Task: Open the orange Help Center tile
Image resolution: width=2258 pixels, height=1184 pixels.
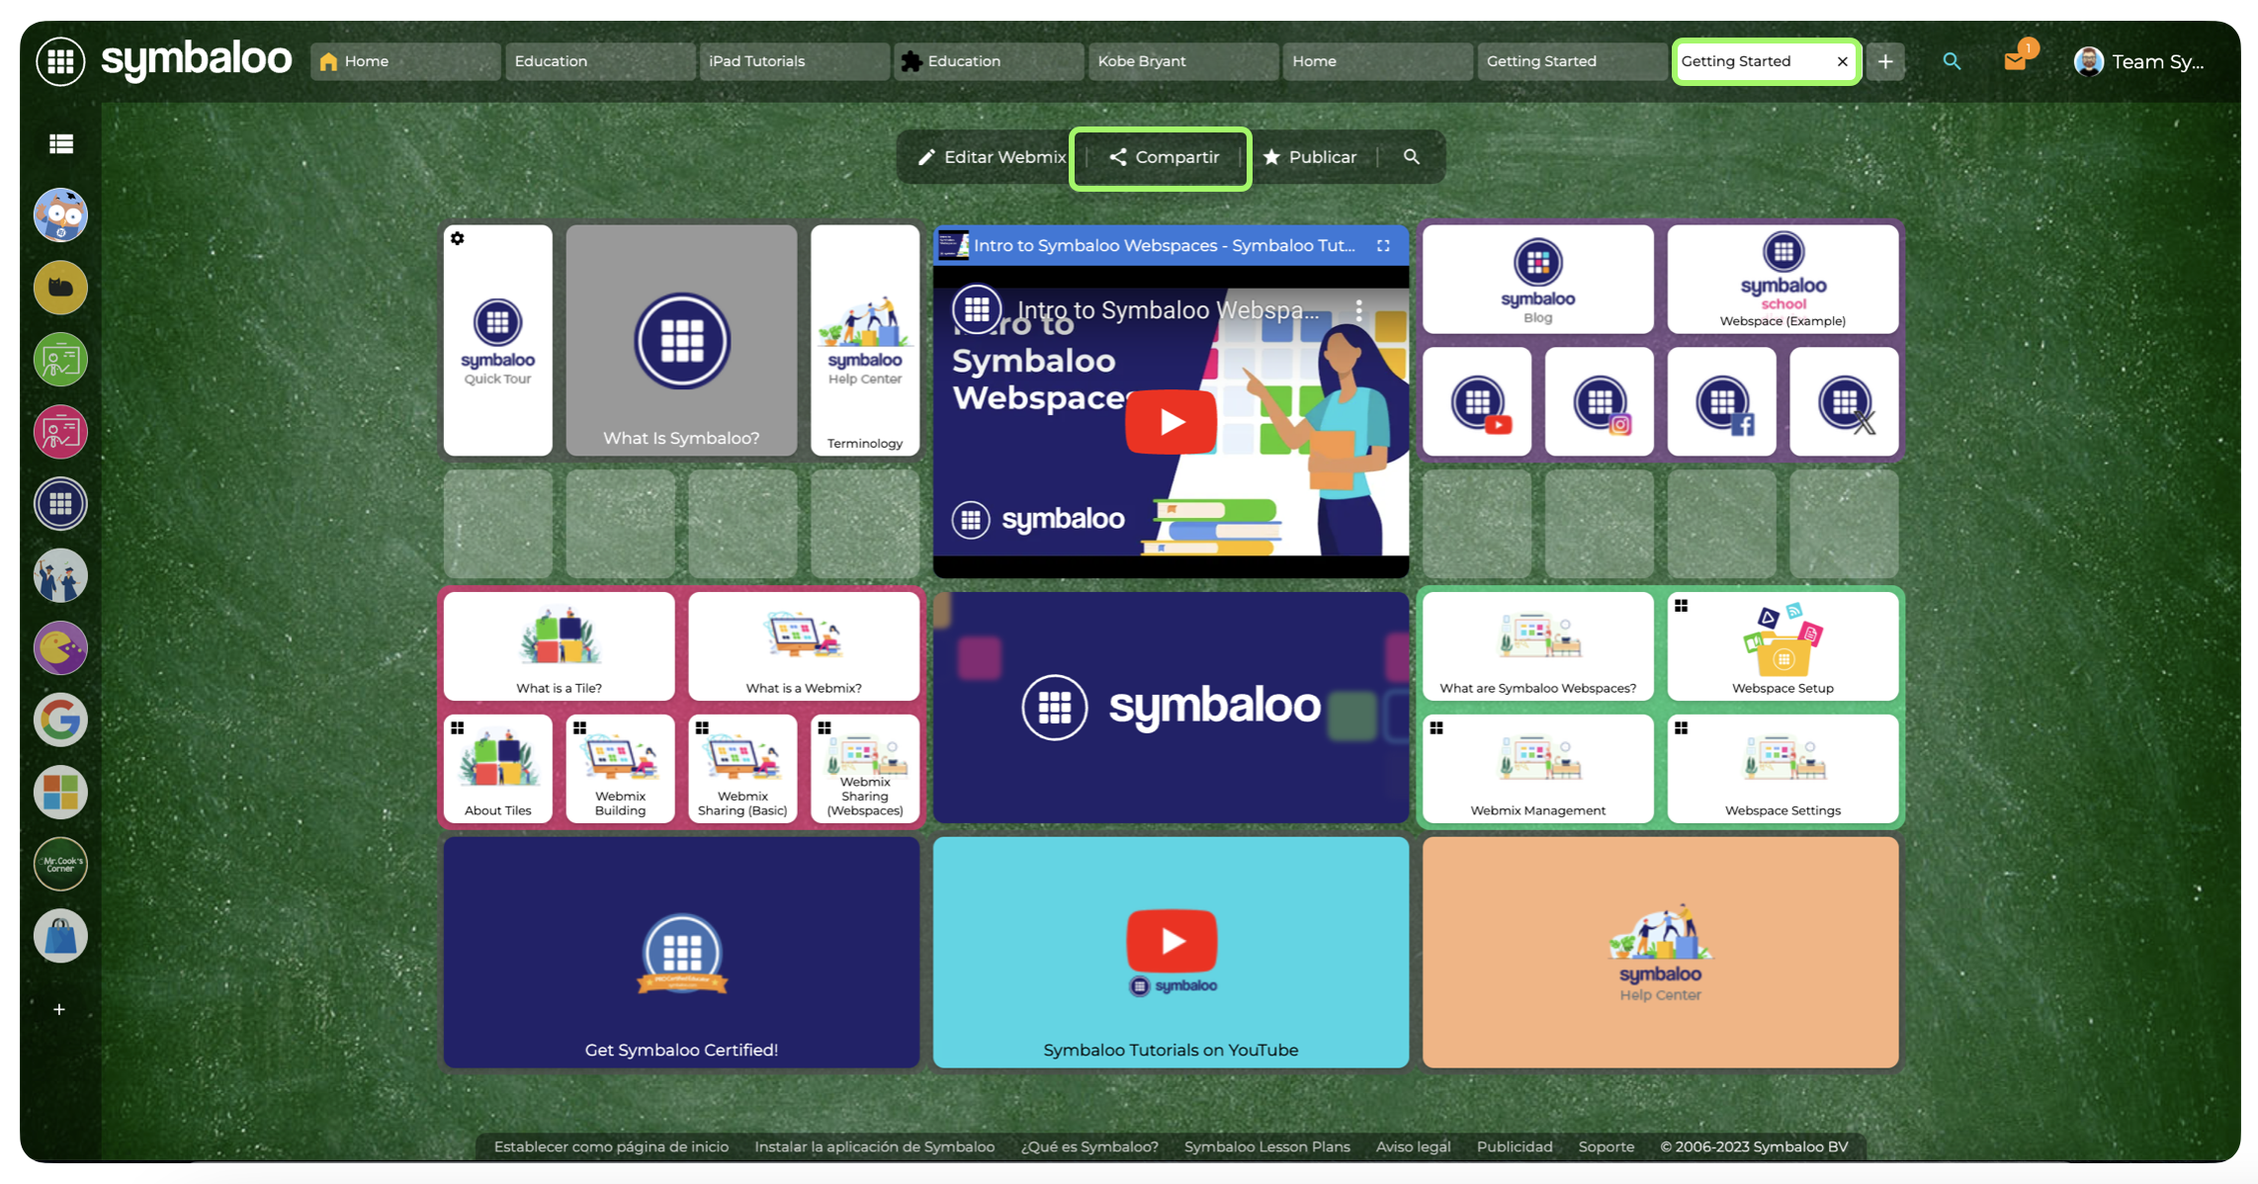Action: (x=1661, y=953)
